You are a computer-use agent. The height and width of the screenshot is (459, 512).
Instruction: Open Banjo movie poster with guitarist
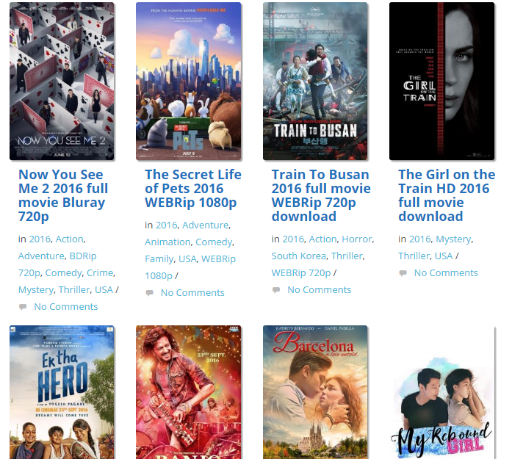[x=188, y=392]
